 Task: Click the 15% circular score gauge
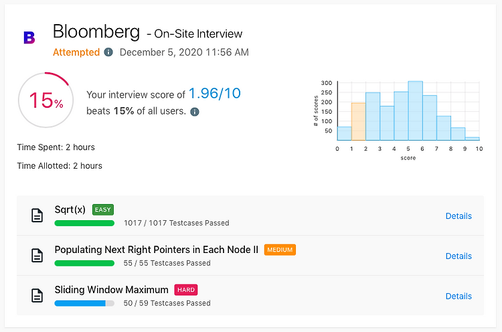[x=46, y=100]
